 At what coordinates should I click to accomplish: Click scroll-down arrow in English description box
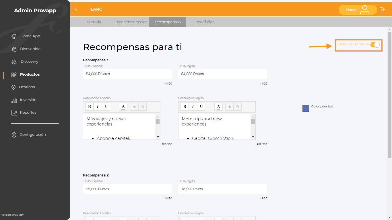pos(253,137)
